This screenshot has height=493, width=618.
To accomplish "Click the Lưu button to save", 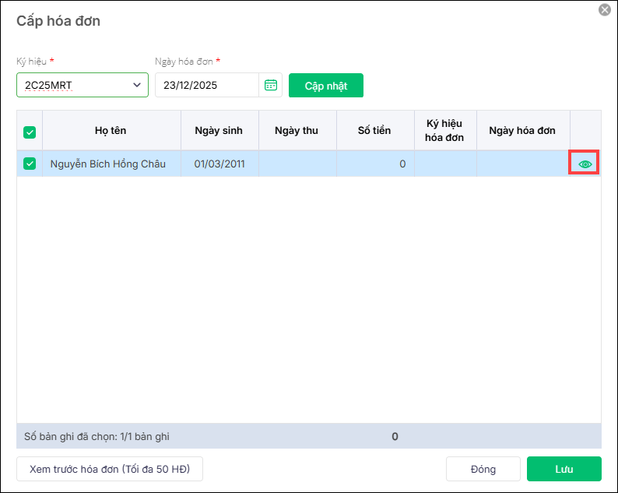I will coord(564,469).
